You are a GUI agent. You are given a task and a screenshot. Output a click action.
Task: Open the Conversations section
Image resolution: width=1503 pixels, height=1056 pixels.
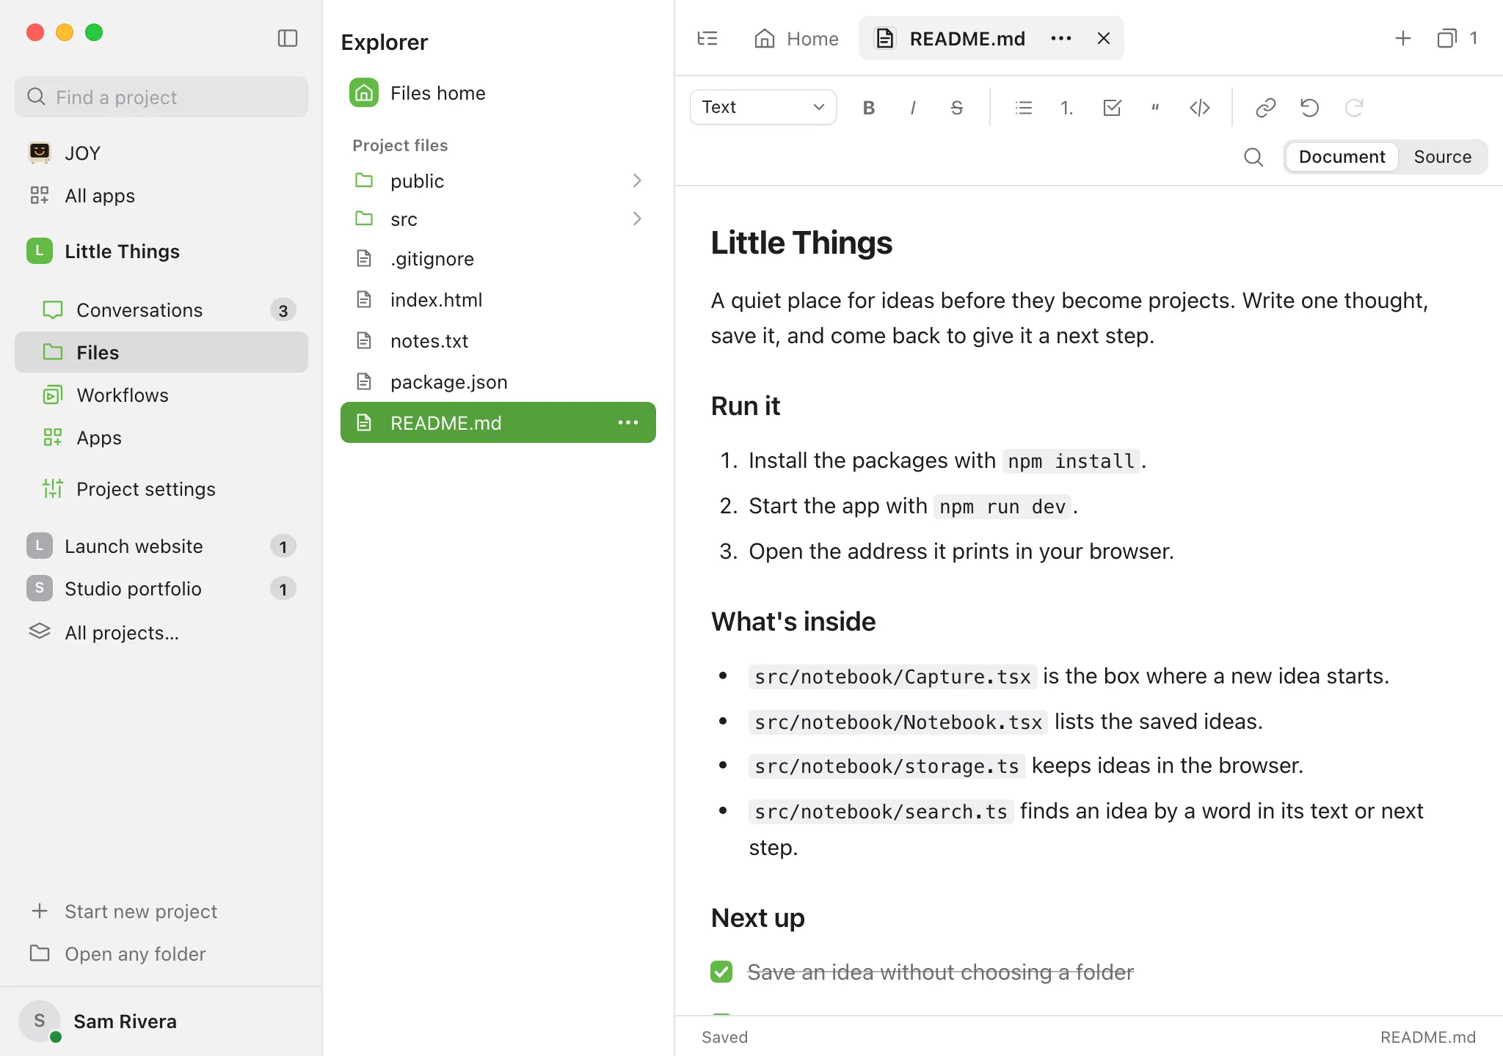tap(161, 310)
